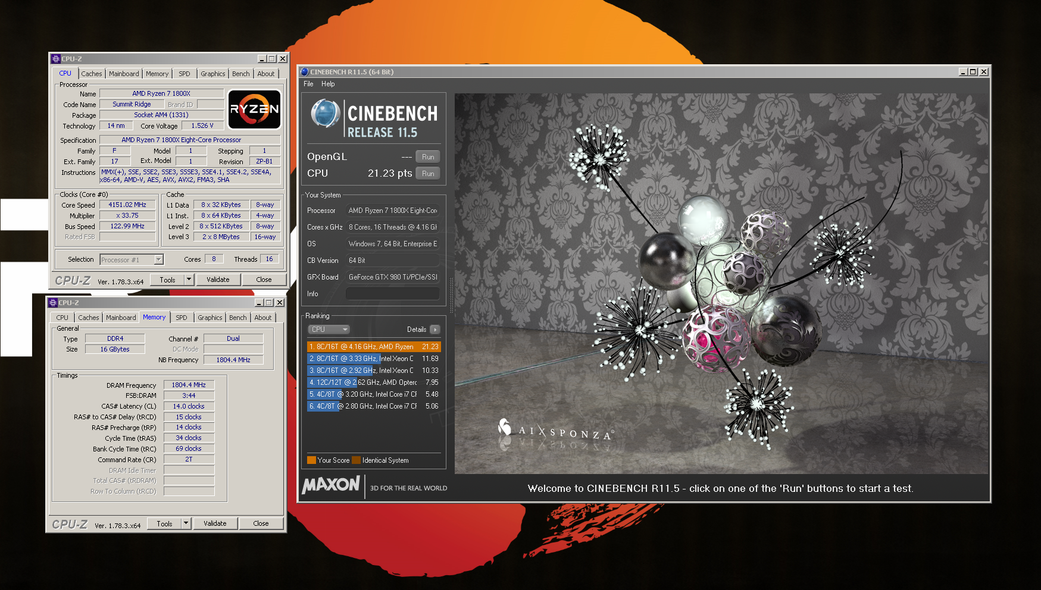Select CPU tab in bottom CPU-Z window
The image size is (1041, 590).
point(62,318)
